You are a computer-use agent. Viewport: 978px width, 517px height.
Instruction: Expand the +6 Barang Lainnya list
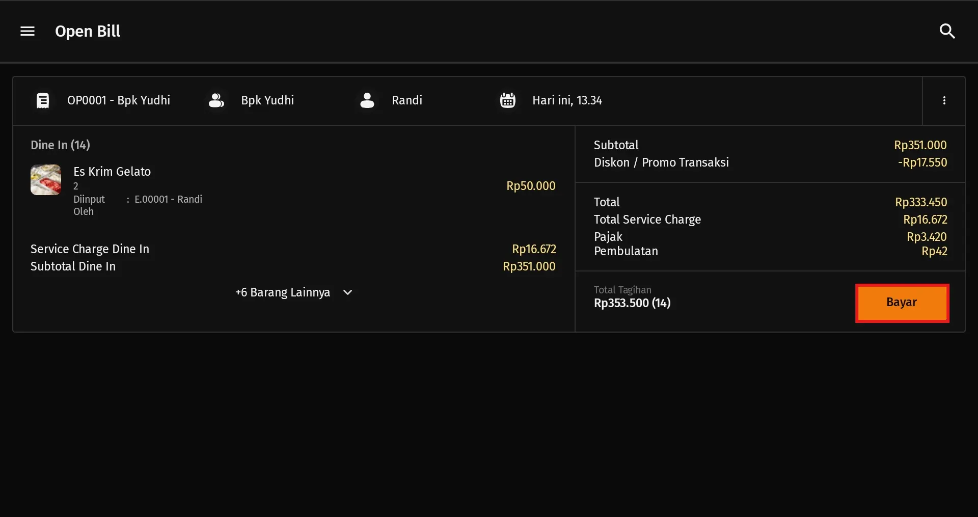click(x=283, y=292)
